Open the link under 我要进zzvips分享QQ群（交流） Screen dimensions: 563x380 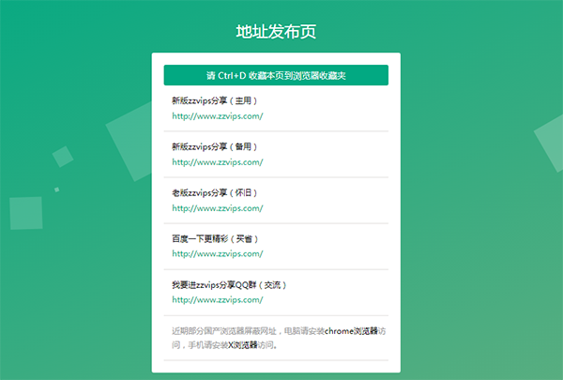(x=218, y=299)
